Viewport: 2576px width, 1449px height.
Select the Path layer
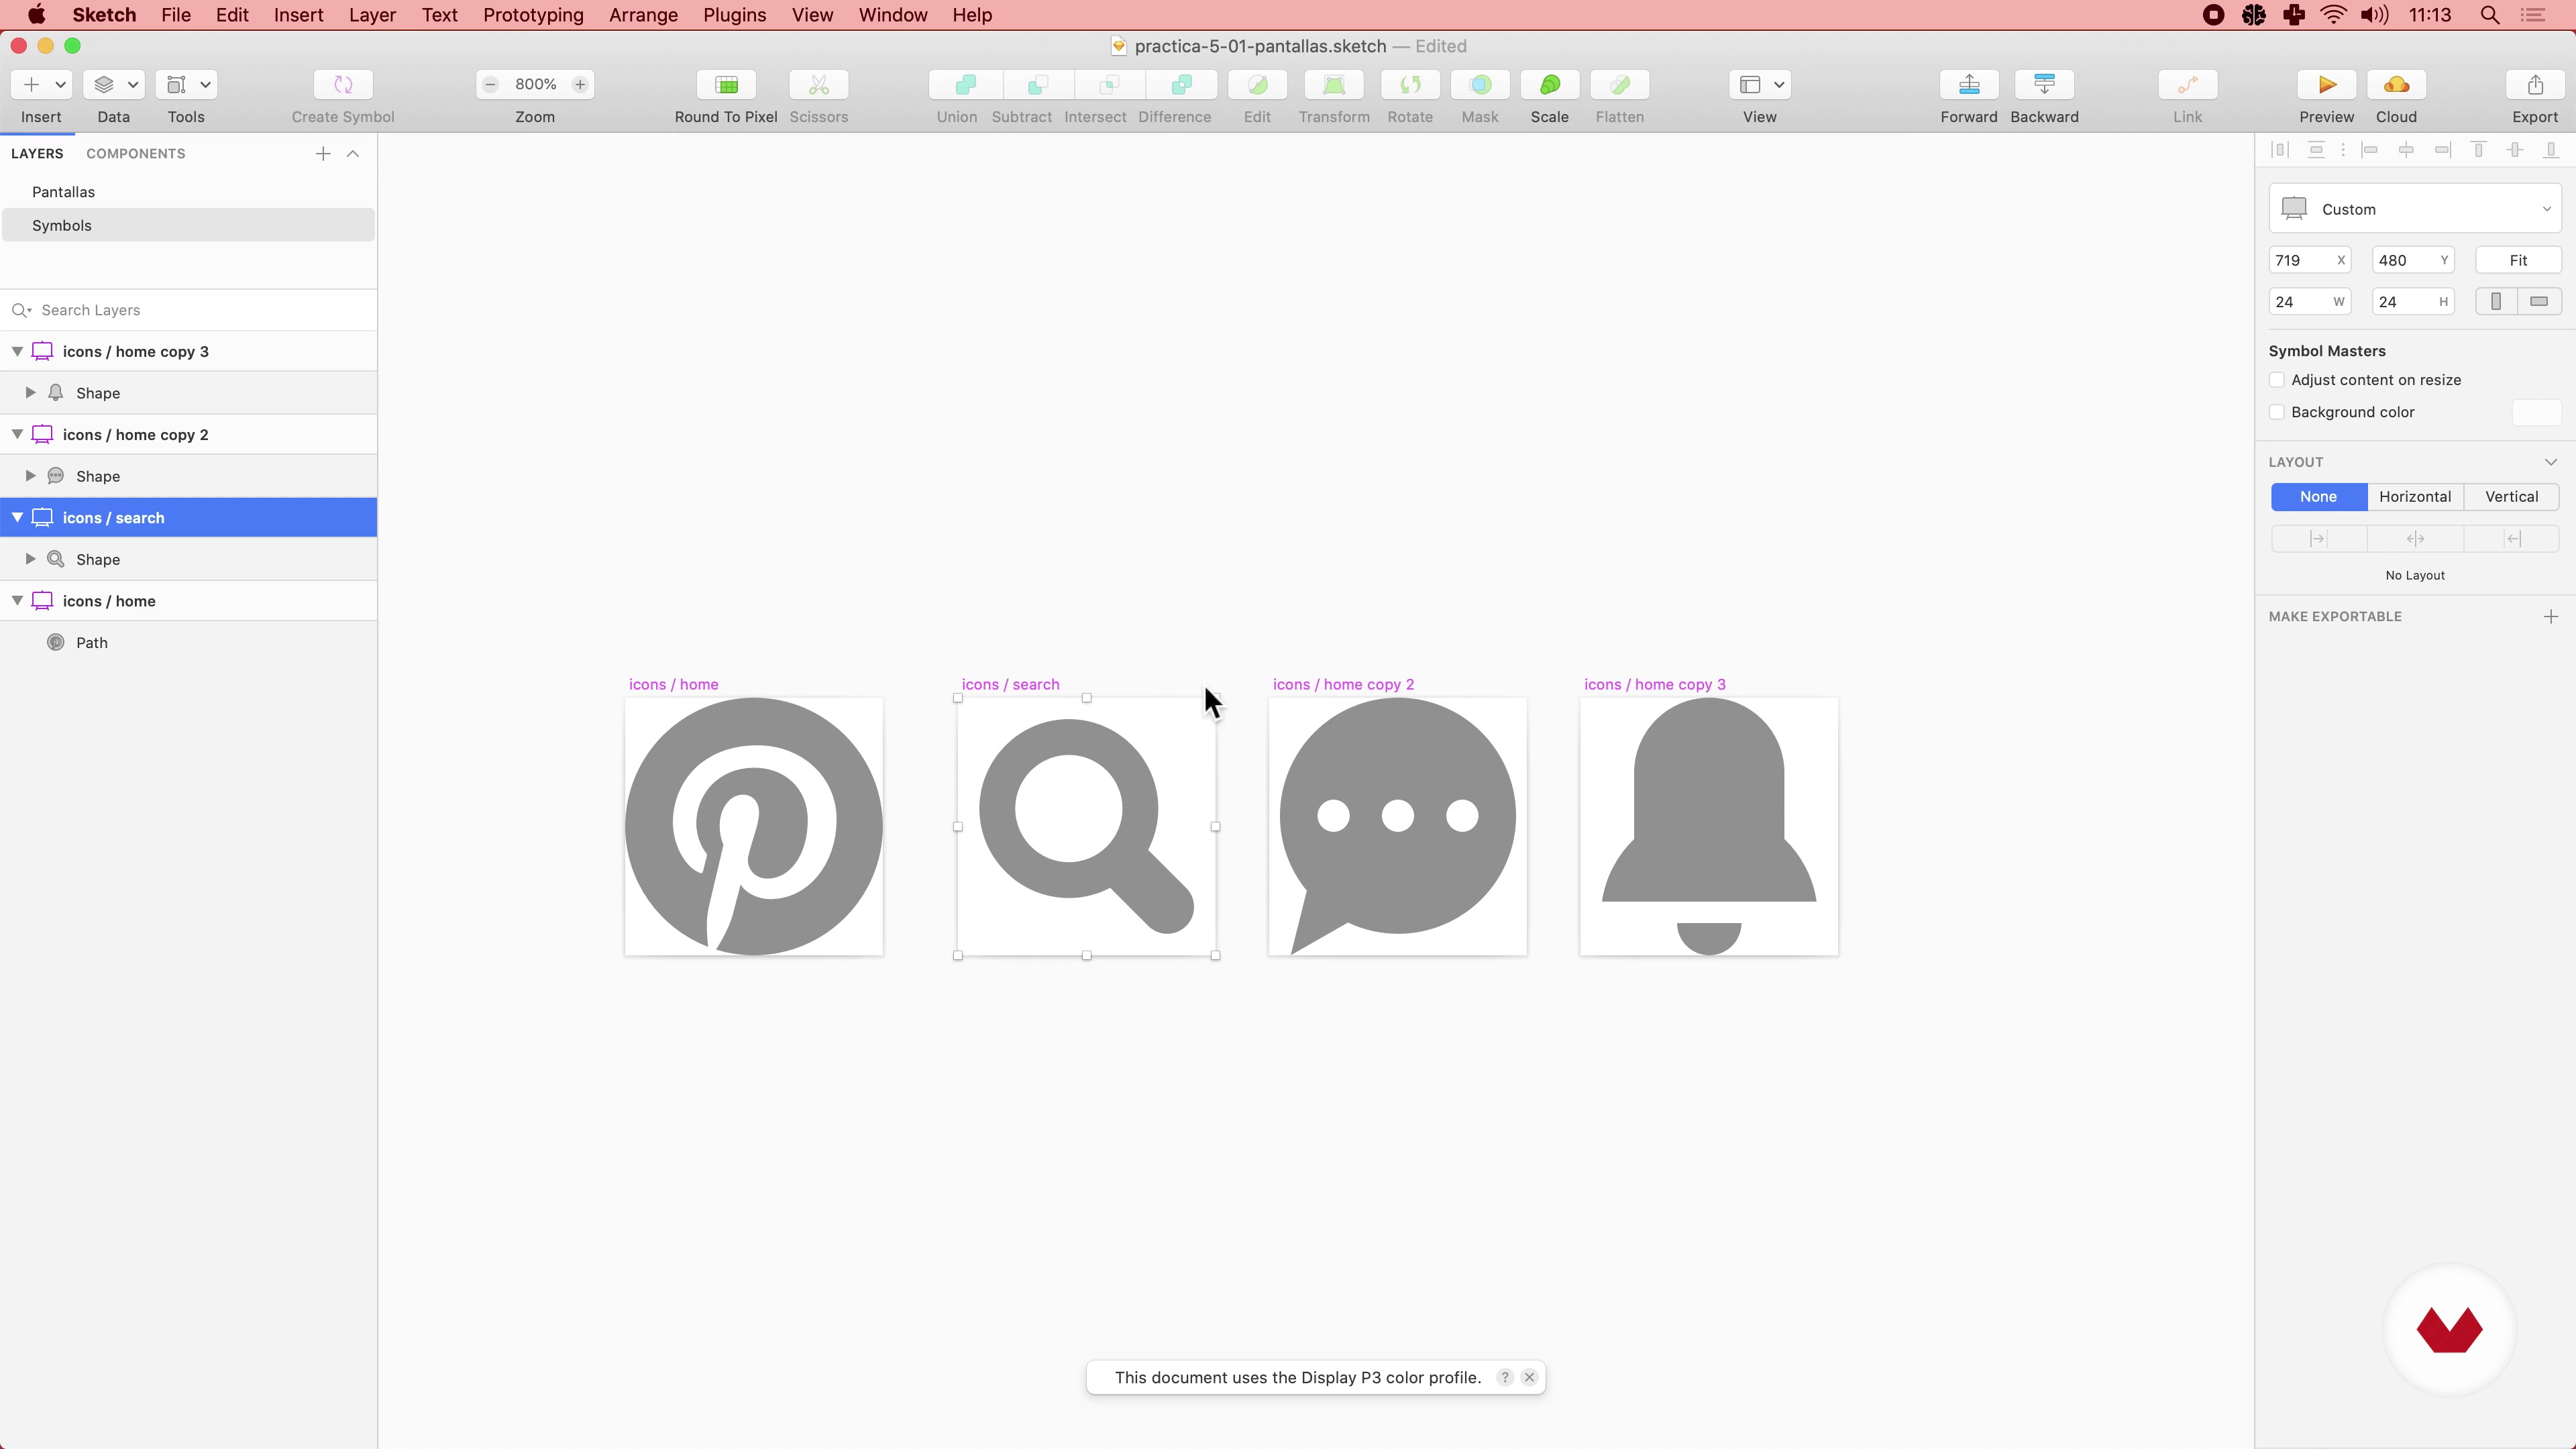coord(188,643)
